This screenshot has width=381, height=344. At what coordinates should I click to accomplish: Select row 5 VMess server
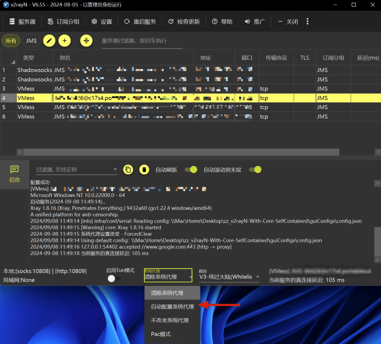(x=190, y=107)
